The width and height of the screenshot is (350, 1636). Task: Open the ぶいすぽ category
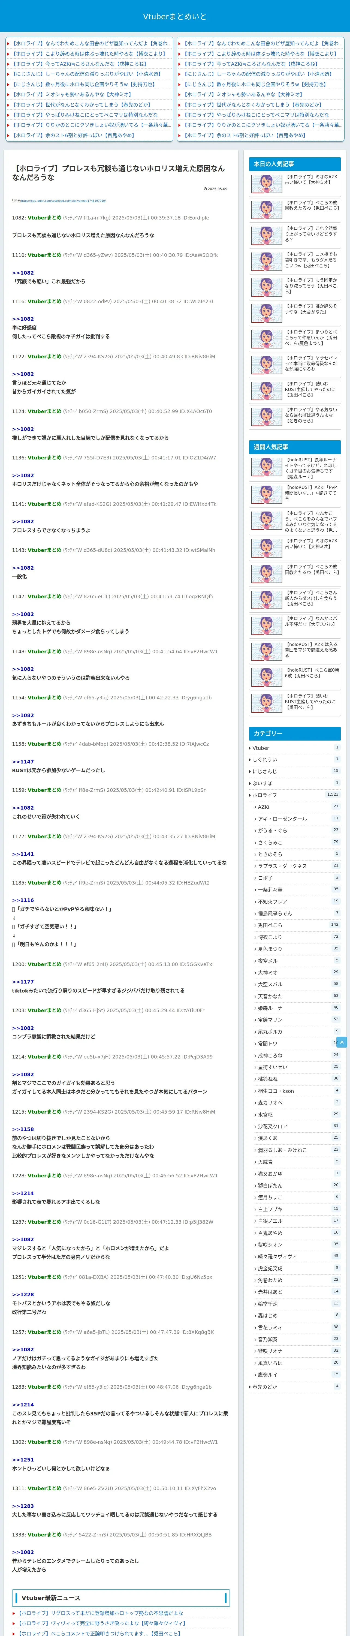(x=294, y=783)
